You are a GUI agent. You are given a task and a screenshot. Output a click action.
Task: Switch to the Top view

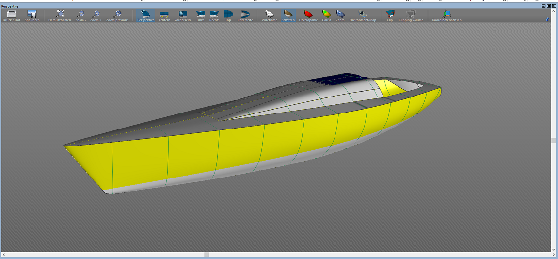coord(228,15)
